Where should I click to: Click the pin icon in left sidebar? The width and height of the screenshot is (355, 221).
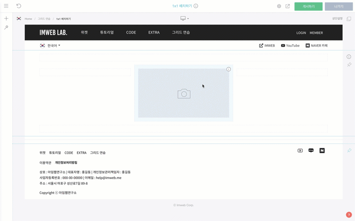[6, 28]
